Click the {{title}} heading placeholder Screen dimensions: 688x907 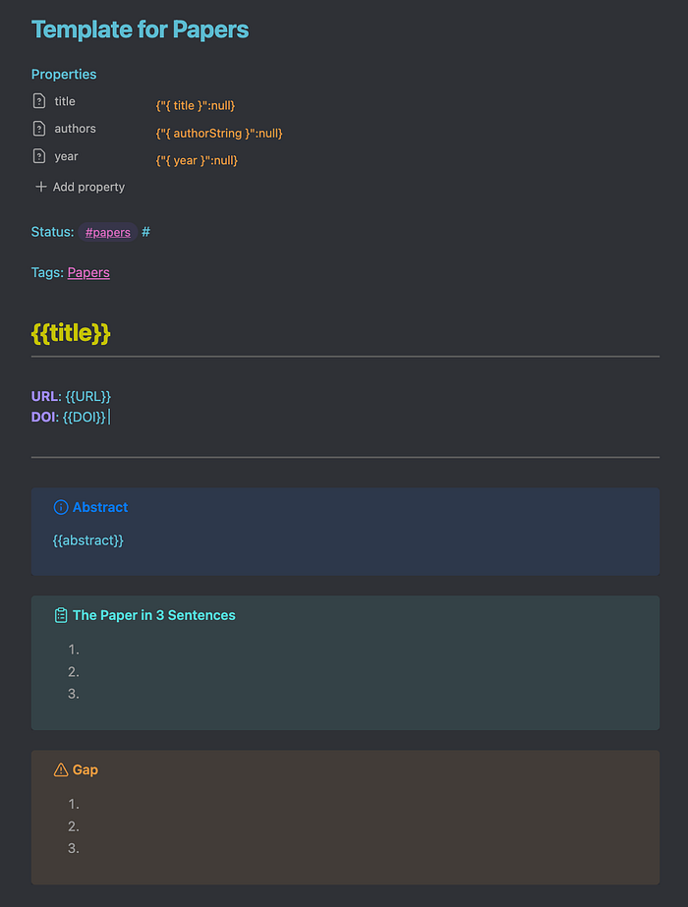click(x=71, y=333)
